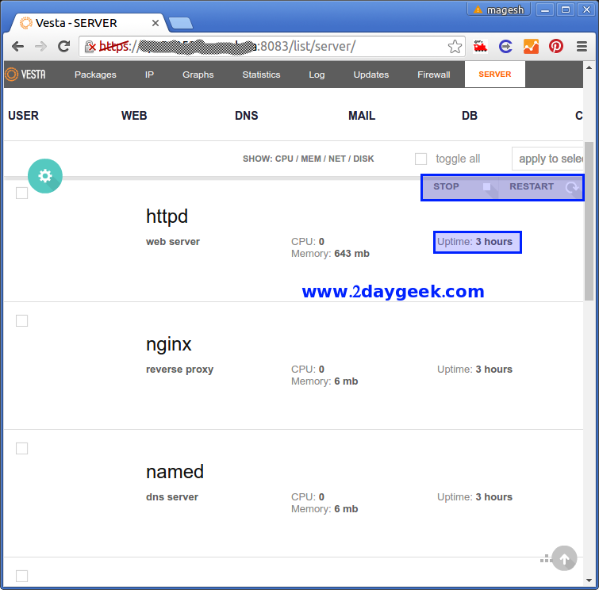
Task: Open a new browser tab
Action: [181, 23]
